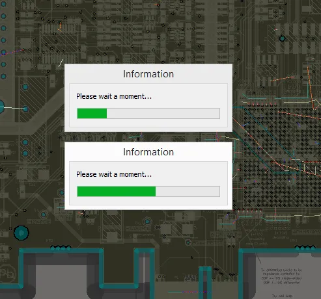Select the lower Information dialog title
Image resolution: width=321 pixels, height=299 pixels.
[x=148, y=152]
